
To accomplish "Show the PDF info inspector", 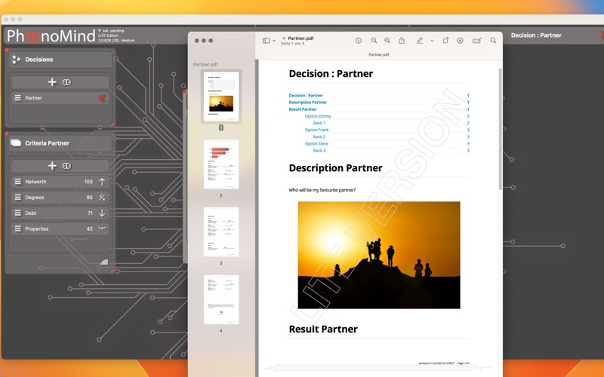I will [358, 41].
